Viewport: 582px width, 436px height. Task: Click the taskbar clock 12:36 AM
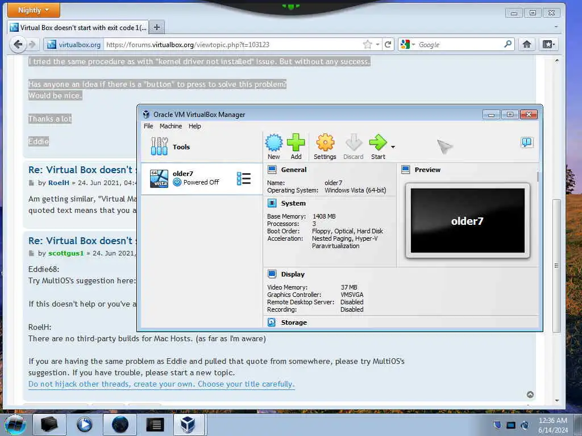click(552, 421)
